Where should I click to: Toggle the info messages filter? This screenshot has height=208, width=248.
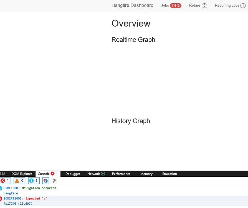[x=33, y=181]
